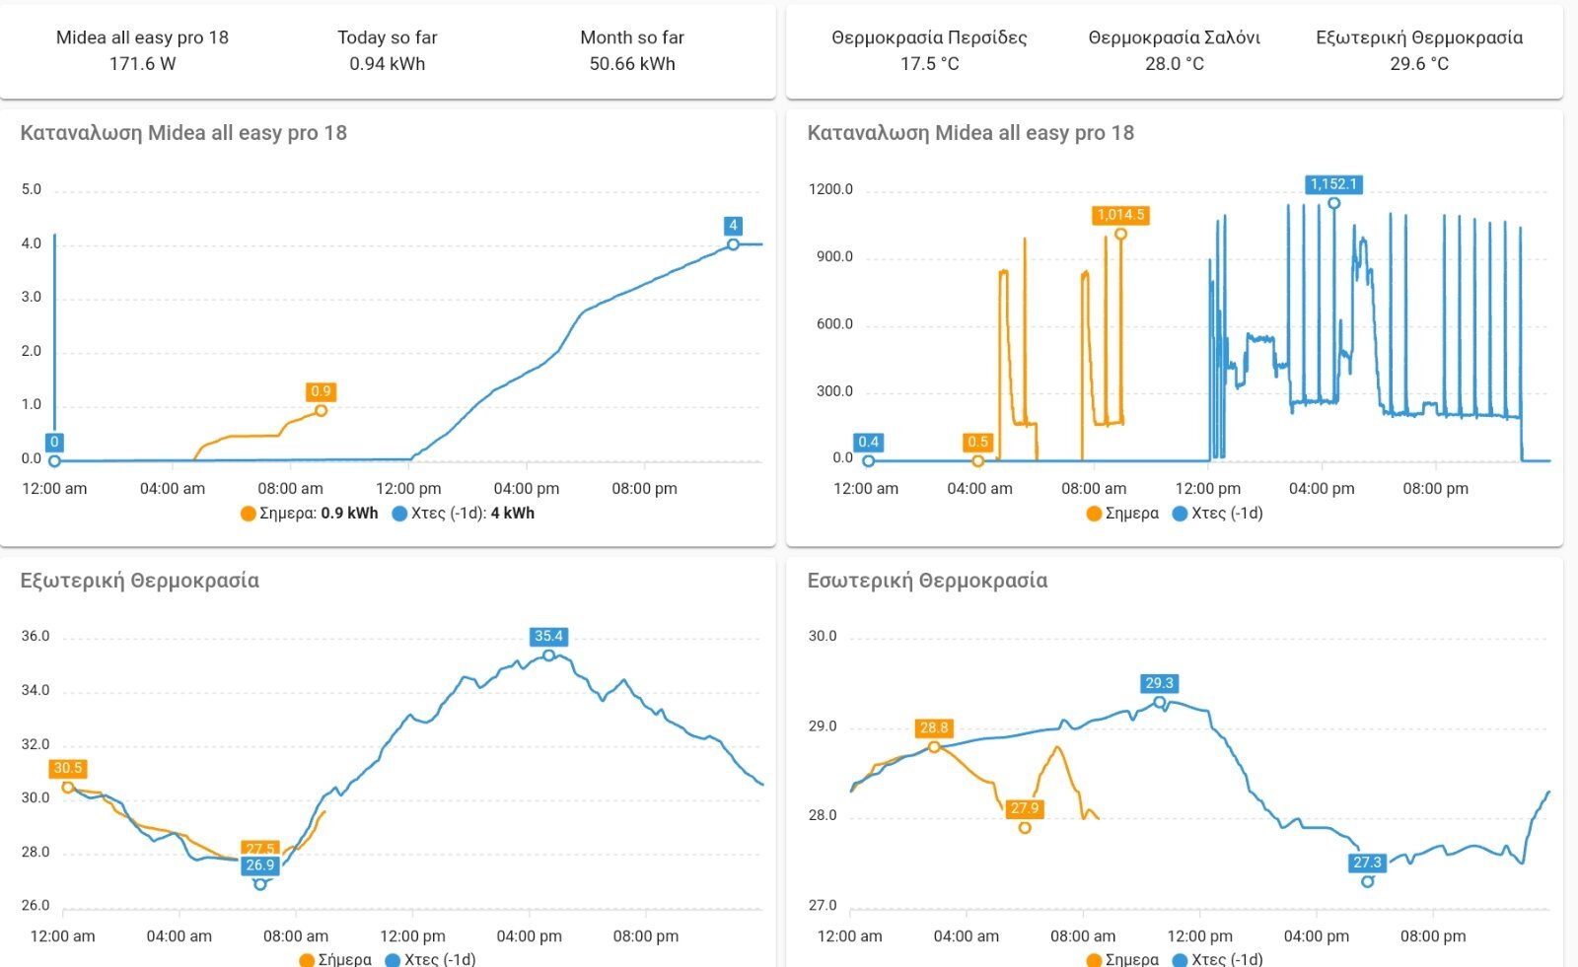Click the orange 0.9 marker on energy chart

(x=321, y=410)
